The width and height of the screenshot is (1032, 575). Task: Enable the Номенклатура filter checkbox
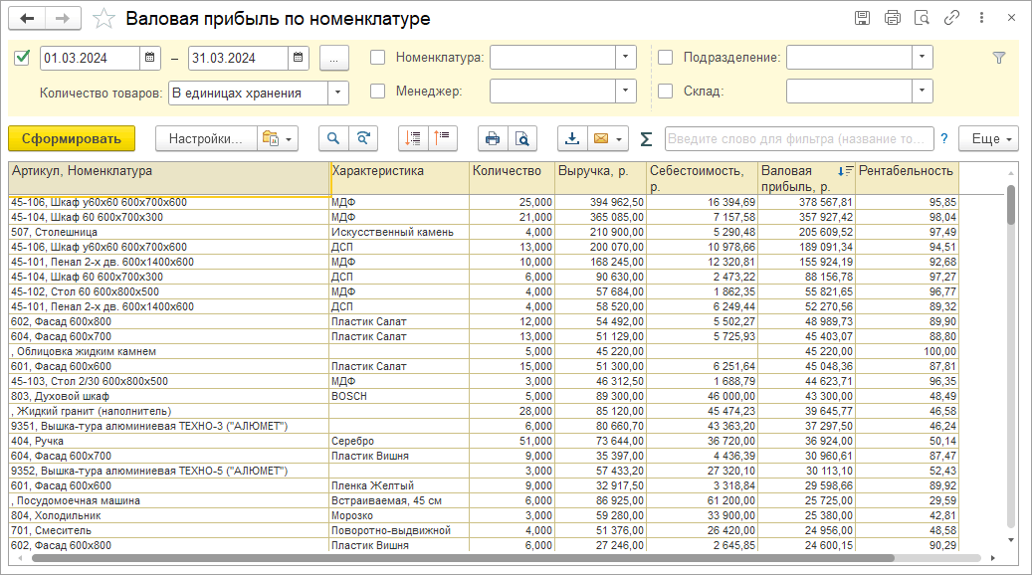pyautogui.click(x=378, y=58)
